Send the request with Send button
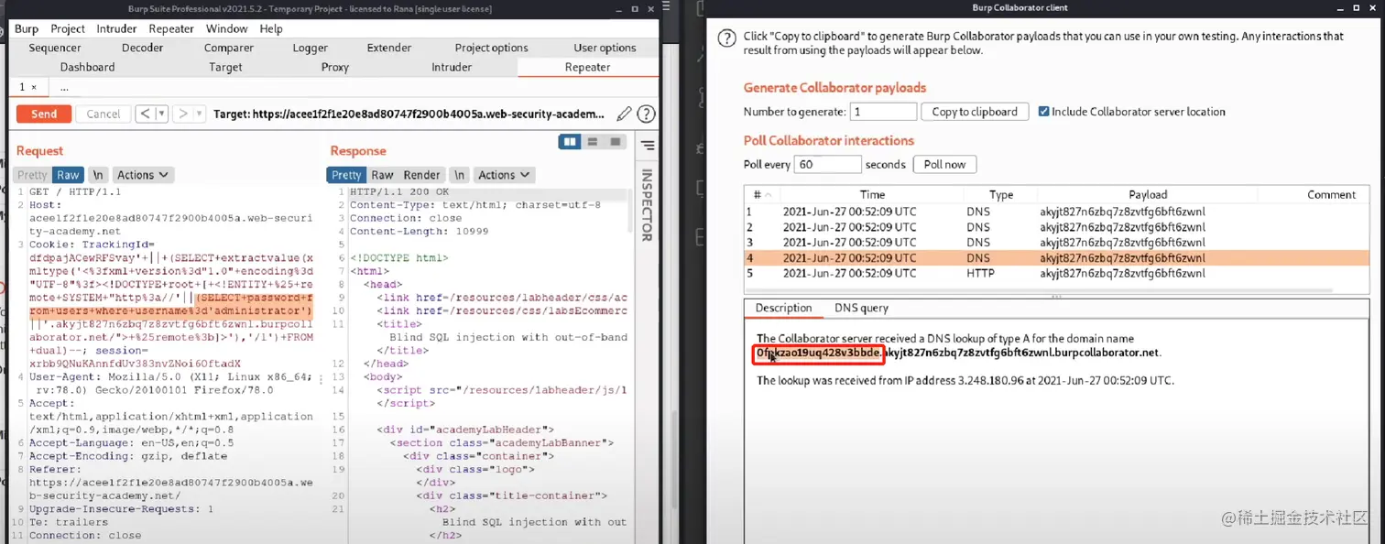Viewport: 1385px width, 544px height. point(44,114)
